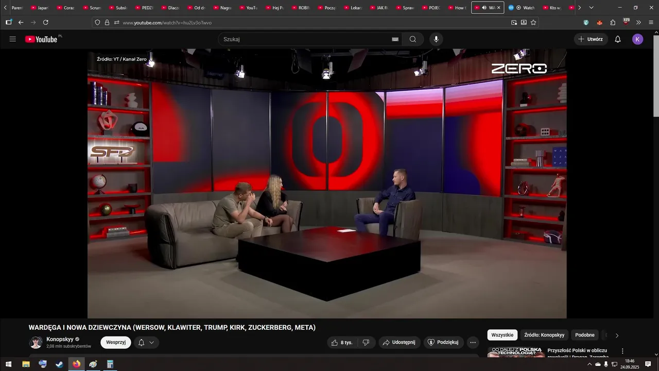
Task: Select the Źródło: Konopskyy filter chip
Action: tap(544, 335)
